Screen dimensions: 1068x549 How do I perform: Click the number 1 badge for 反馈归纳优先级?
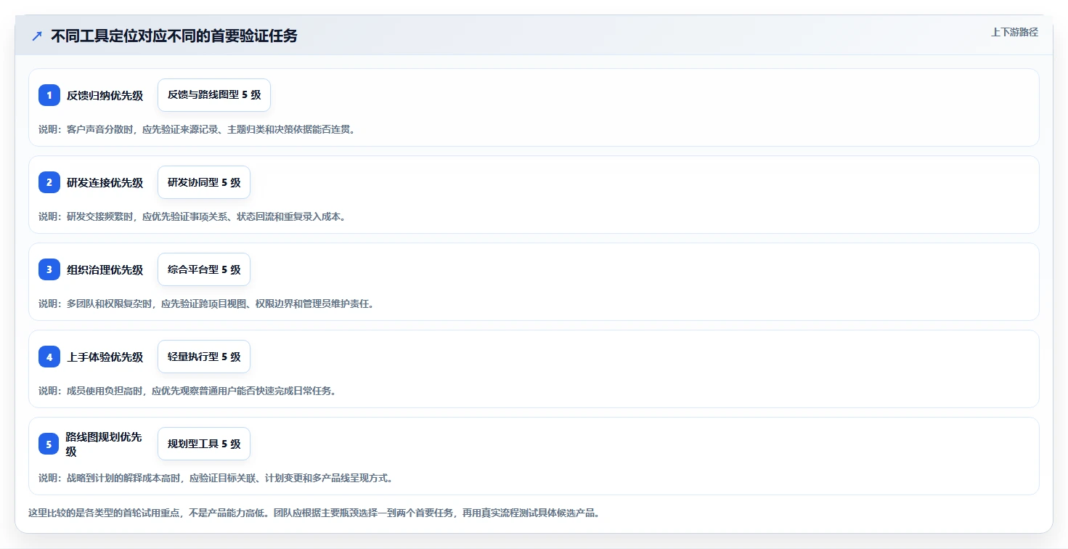coord(49,95)
